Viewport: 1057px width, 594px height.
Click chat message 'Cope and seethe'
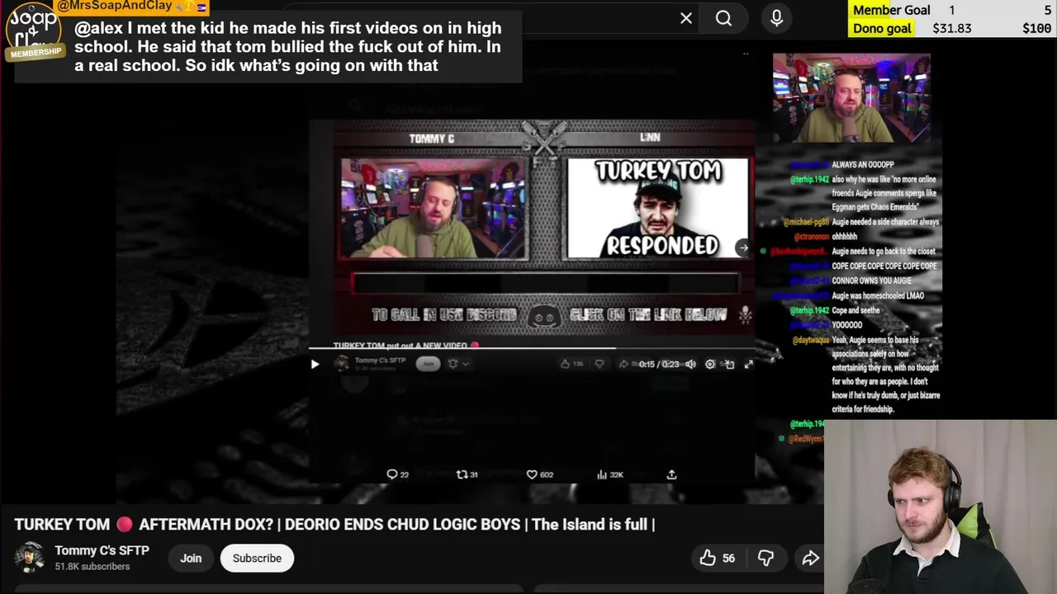[856, 310]
